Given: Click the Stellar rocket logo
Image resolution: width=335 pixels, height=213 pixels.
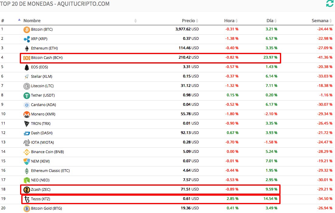Looking at the screenshot, I should click(x=27, y=76).
